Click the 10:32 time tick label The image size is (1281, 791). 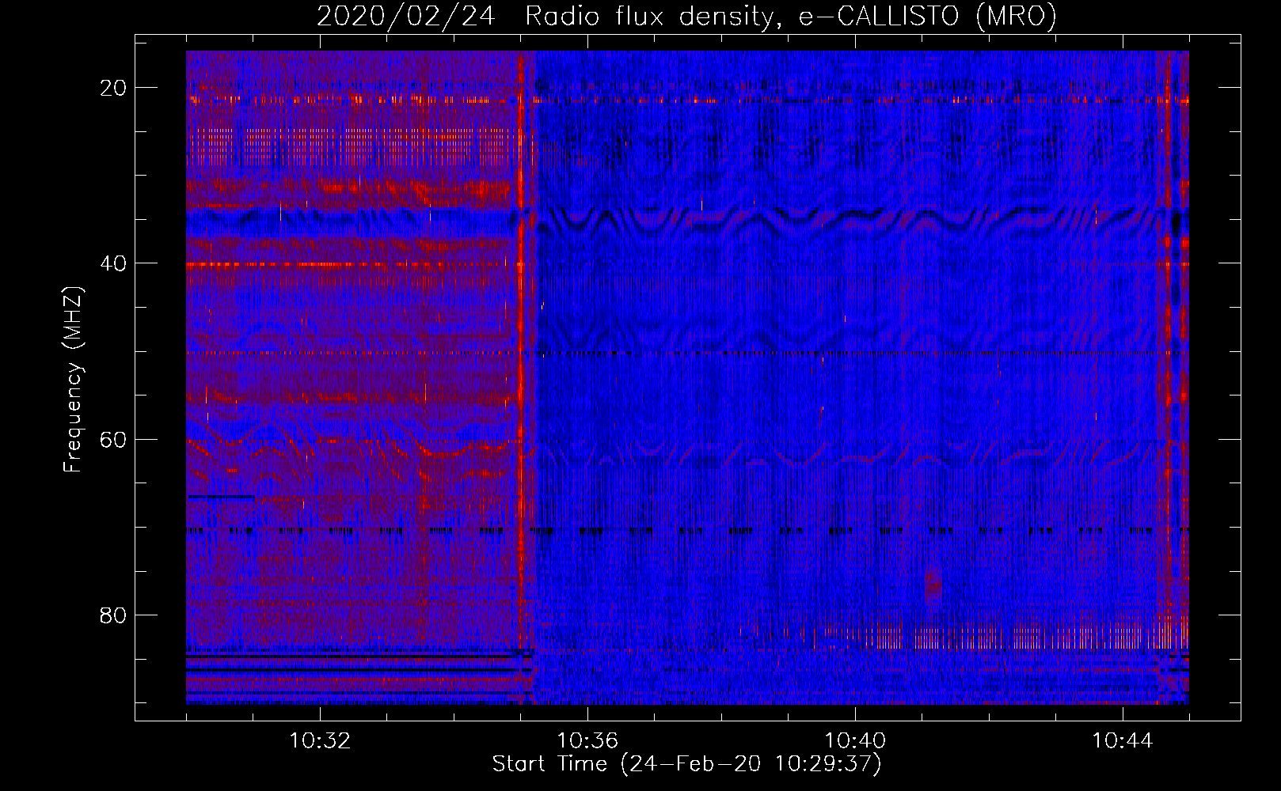[x=320, y=741]
